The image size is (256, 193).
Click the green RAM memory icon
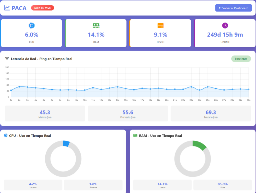click(x=96, y=26)
